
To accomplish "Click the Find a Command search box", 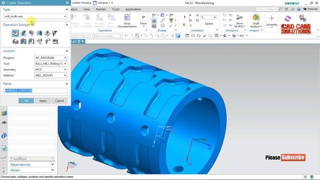I will click(x=267, y=9).
